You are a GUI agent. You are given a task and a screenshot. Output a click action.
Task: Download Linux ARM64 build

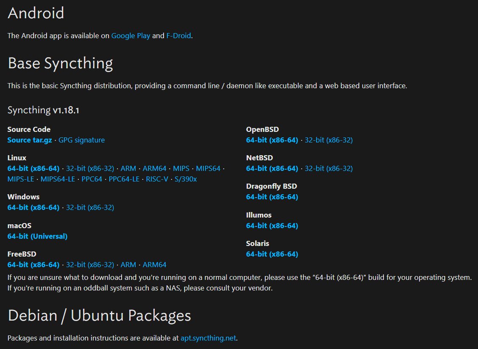[x=155, y=168]
